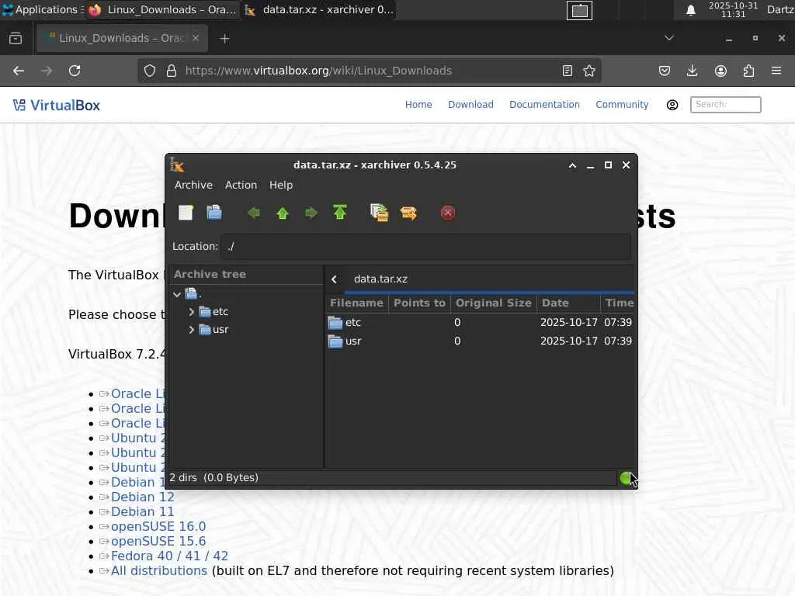Click the VirtualBox site user account icon
The image size is (795, 596).
click(672, 105)
